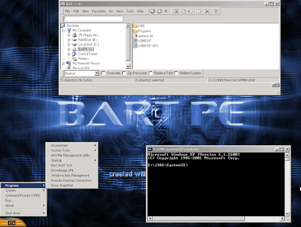
Task: Click the folder-arrow icon beside Copy
Action: point(190,11)
